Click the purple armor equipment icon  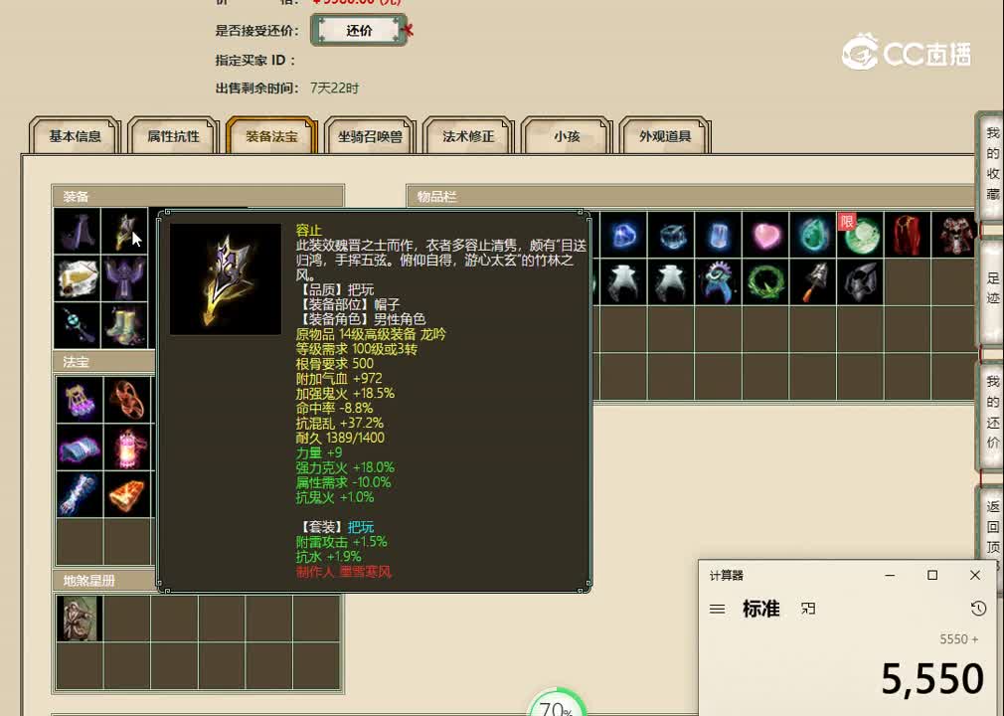tap(125, 278)
